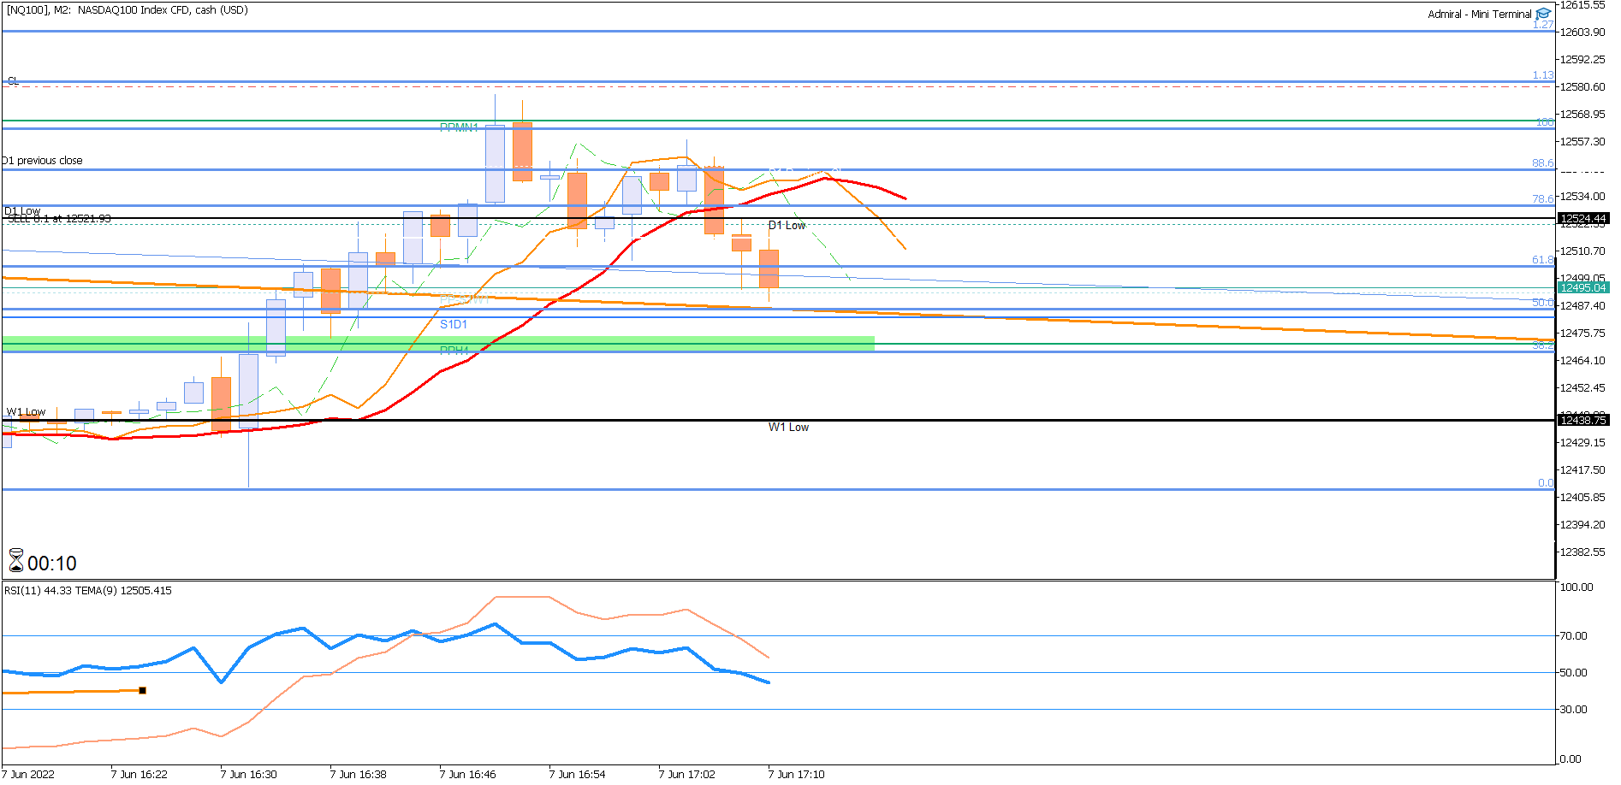Click the 61.8 Fibonacci level label

point(1543,260)
